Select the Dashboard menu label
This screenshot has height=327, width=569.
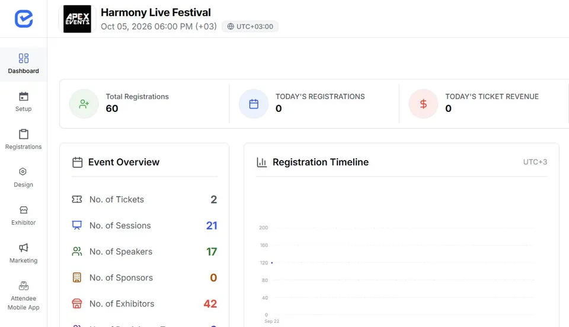pyautogui.click(x=24, y=70)
